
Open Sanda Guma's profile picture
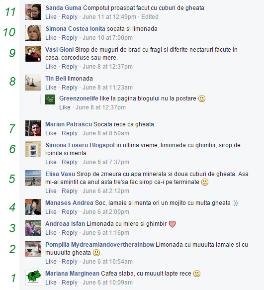[33, 12]
